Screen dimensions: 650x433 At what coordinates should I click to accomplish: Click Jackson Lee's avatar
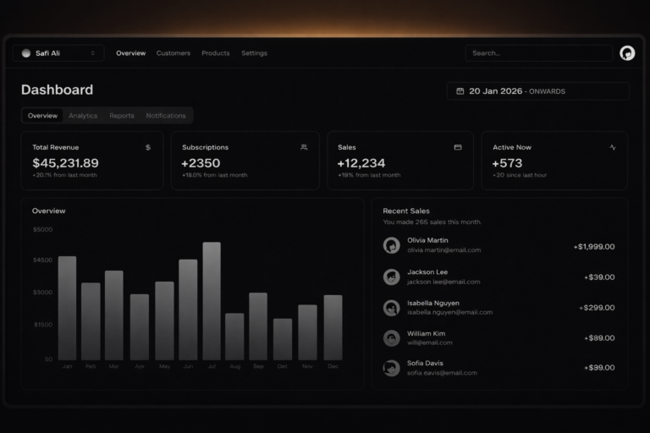tap(391, 277)
